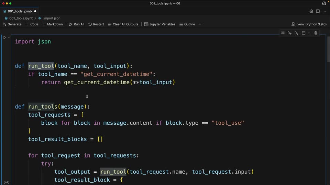This screenshot has width=330, height=185.
Task: Add a new Markdown cell
Action: (x=52, y=24)
